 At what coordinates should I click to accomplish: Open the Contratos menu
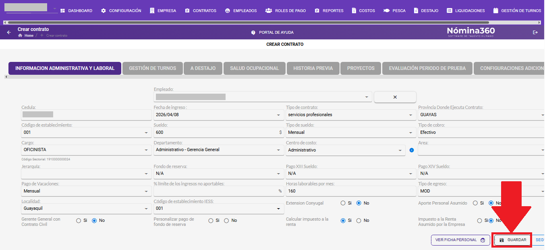[x=201, y=11]
